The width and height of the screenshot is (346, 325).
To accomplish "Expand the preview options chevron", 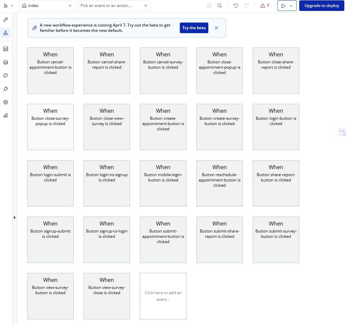I will (291, 6).
